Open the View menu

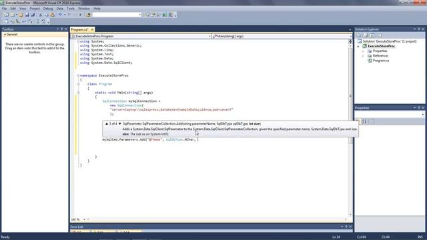coord(23,9)
